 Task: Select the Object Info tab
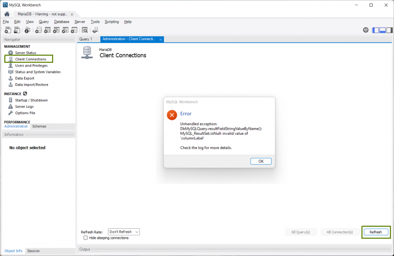point(13,251)
